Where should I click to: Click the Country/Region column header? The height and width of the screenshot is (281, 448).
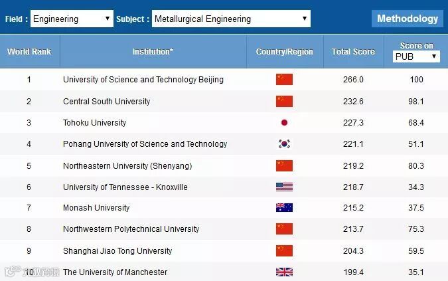click(285, 51)
